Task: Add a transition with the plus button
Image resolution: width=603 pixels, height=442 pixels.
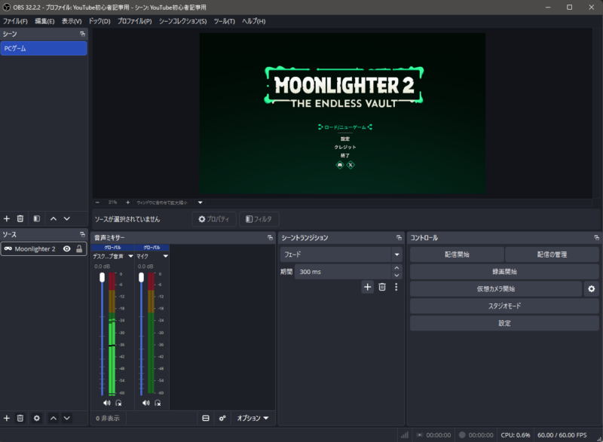Action: click(x=368, y=287)
